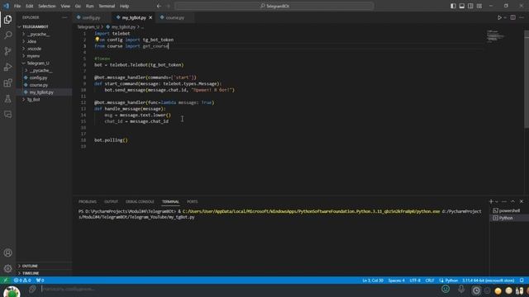Open editor More Actions ellipsis

coord(522,17)
